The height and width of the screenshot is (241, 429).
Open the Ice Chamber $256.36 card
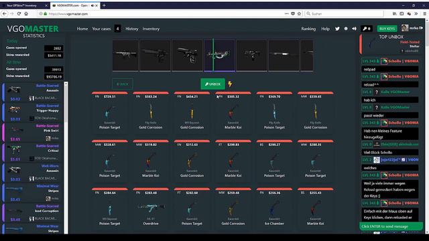(x=274, y=208)
